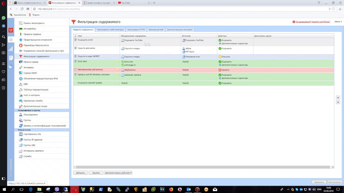The height and width of the screenshot is (193, 344).
Task: Click Opera sidebar snapshot camera icon
Action: point(3,53)
